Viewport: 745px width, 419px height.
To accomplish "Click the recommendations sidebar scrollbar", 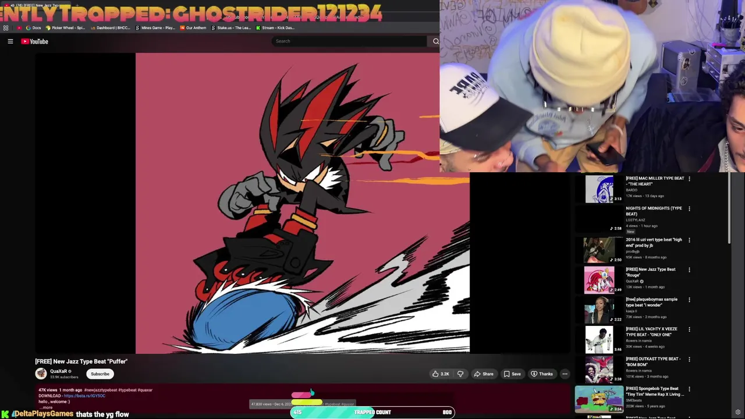I will [728, 208].
